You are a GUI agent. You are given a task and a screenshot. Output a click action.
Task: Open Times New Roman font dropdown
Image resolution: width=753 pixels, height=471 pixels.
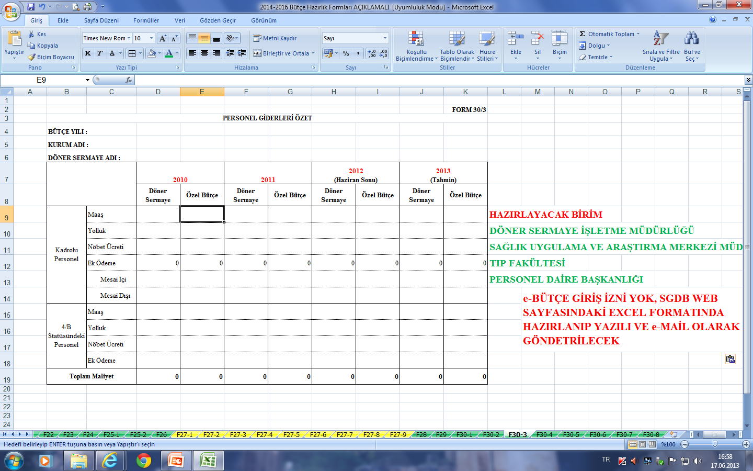coord(129,38)
